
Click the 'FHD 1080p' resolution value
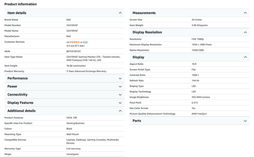click(198, 39)
